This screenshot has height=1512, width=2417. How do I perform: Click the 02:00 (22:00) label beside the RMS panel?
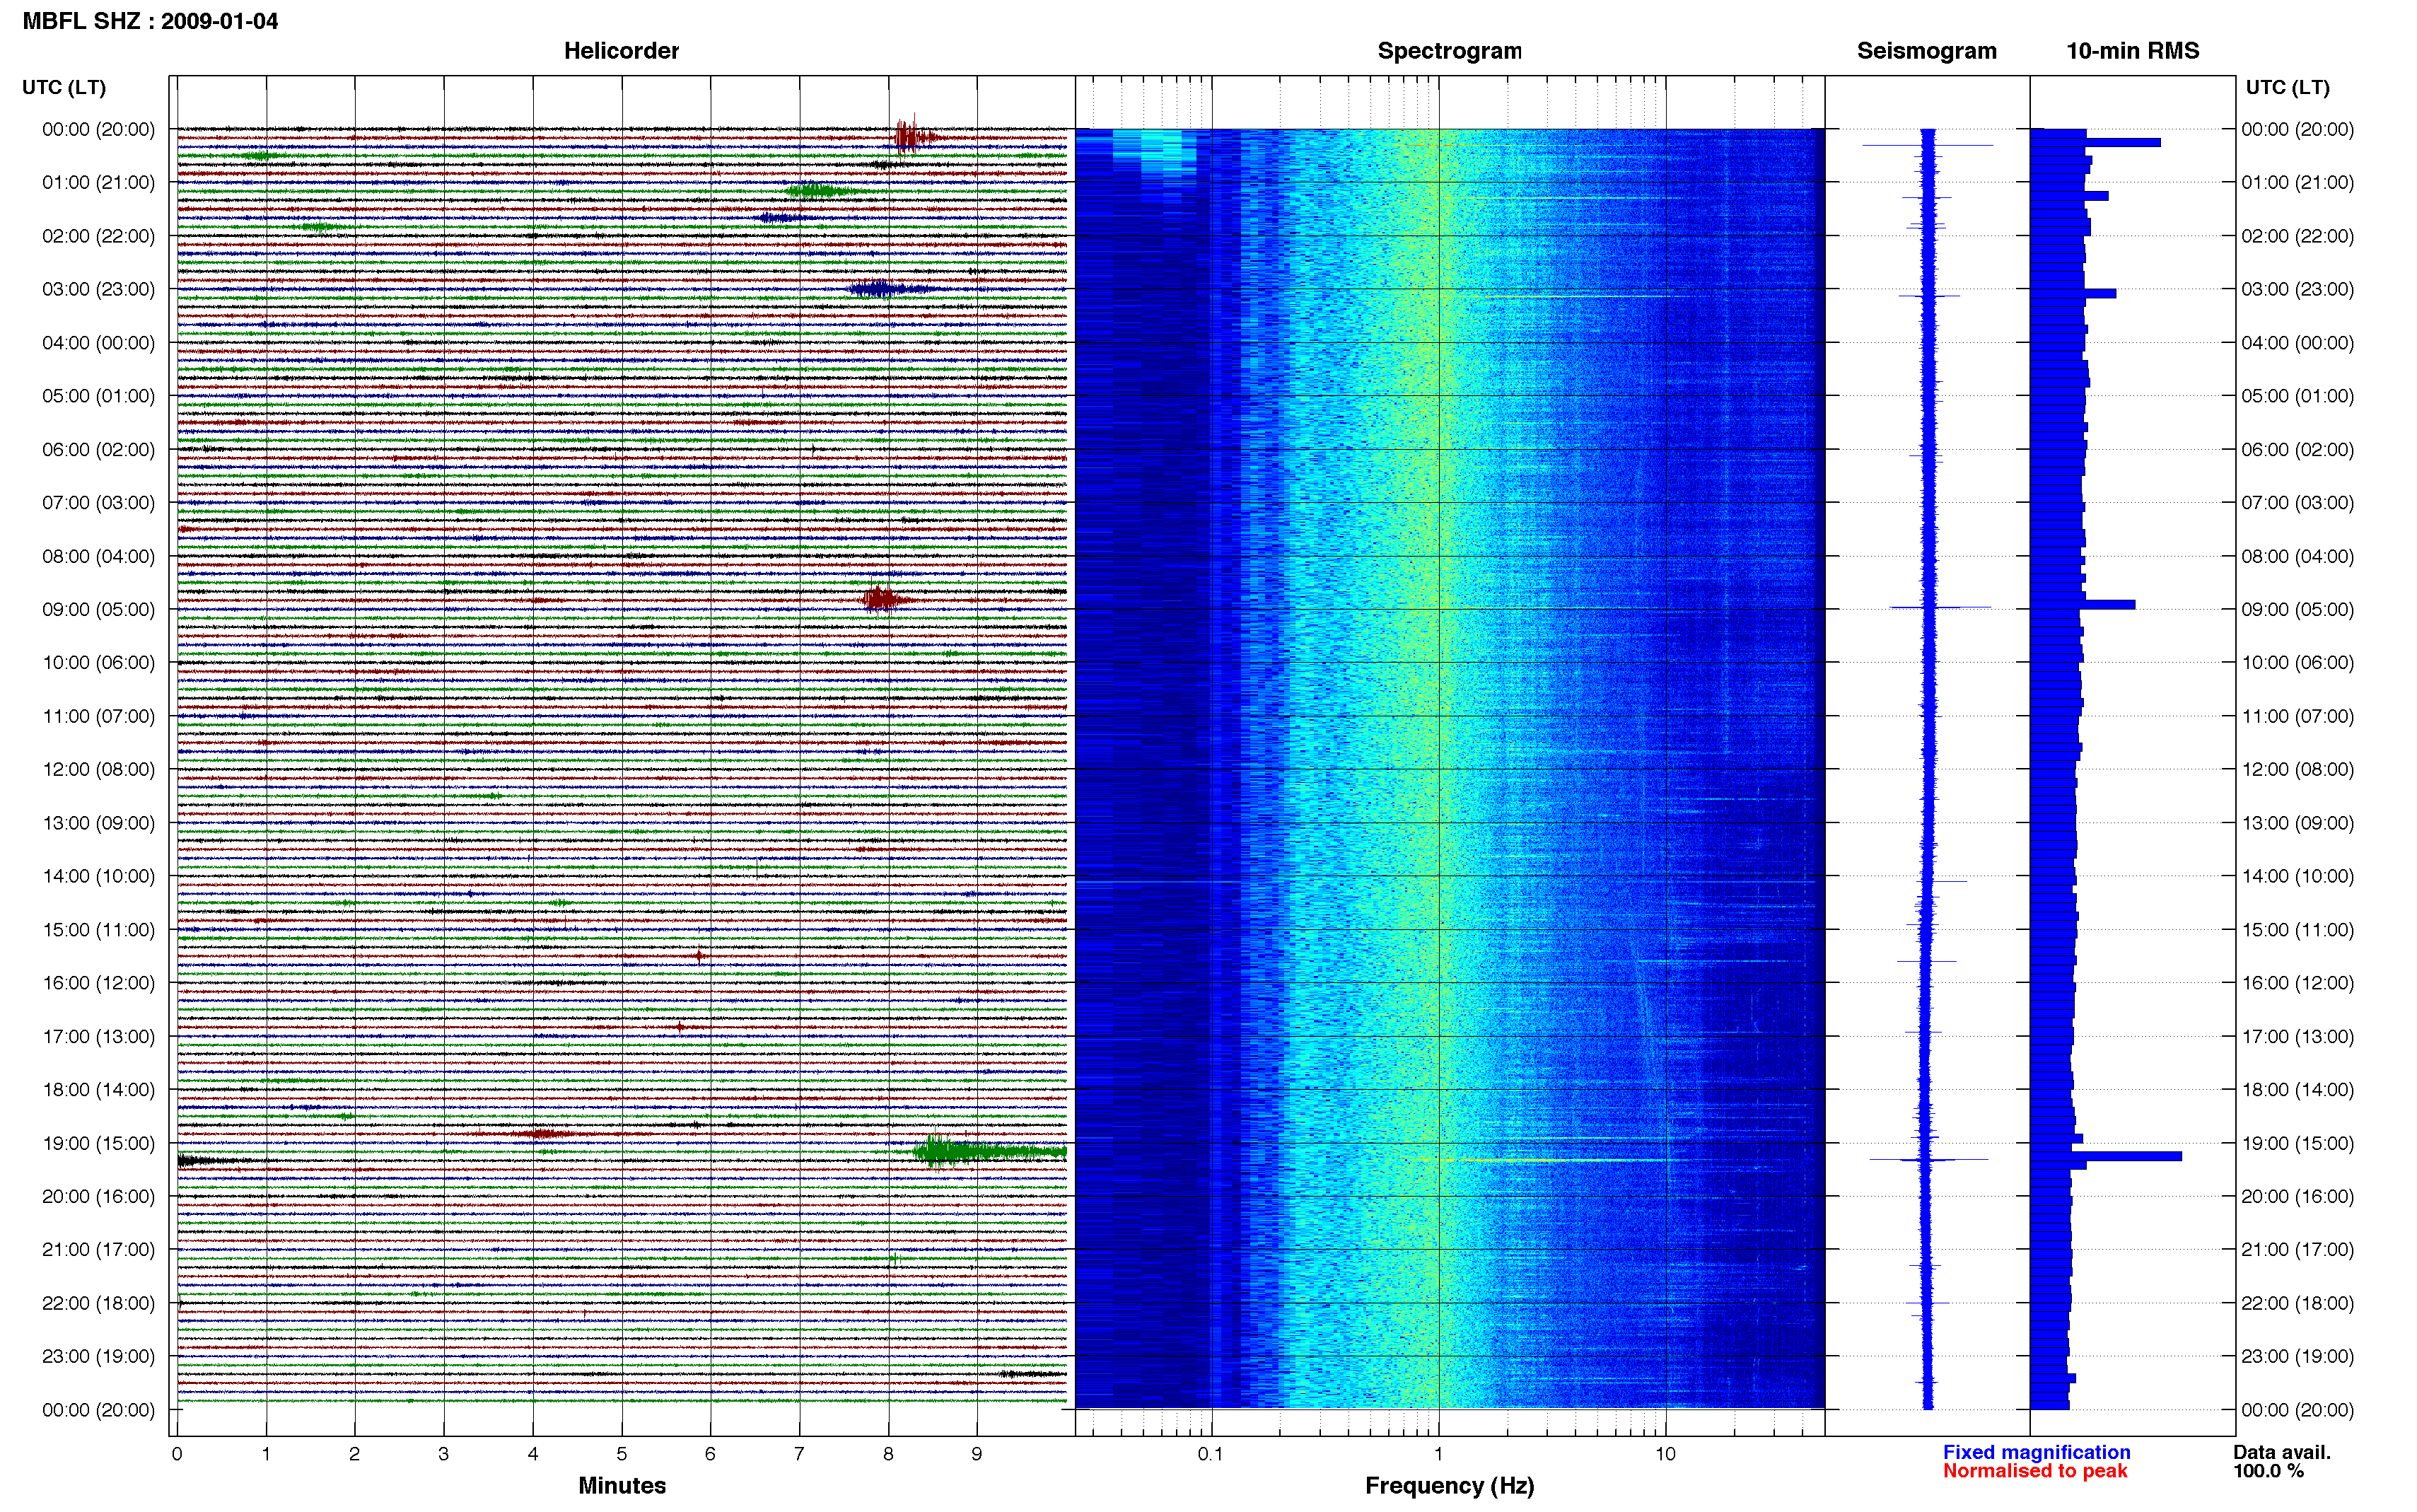pos(2297,236)
